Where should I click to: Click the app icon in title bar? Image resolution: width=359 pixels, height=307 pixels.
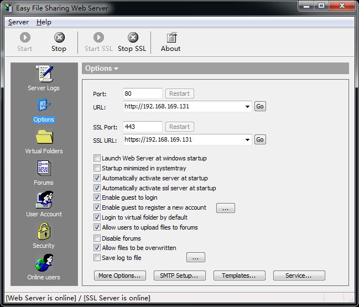(8, 8)
